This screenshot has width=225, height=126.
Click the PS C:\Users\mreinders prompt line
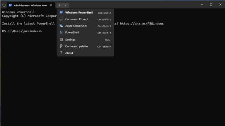click(22, 31)
